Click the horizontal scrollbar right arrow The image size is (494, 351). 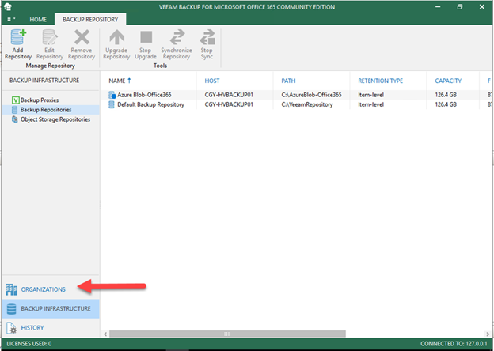click(x=488, y=334)
